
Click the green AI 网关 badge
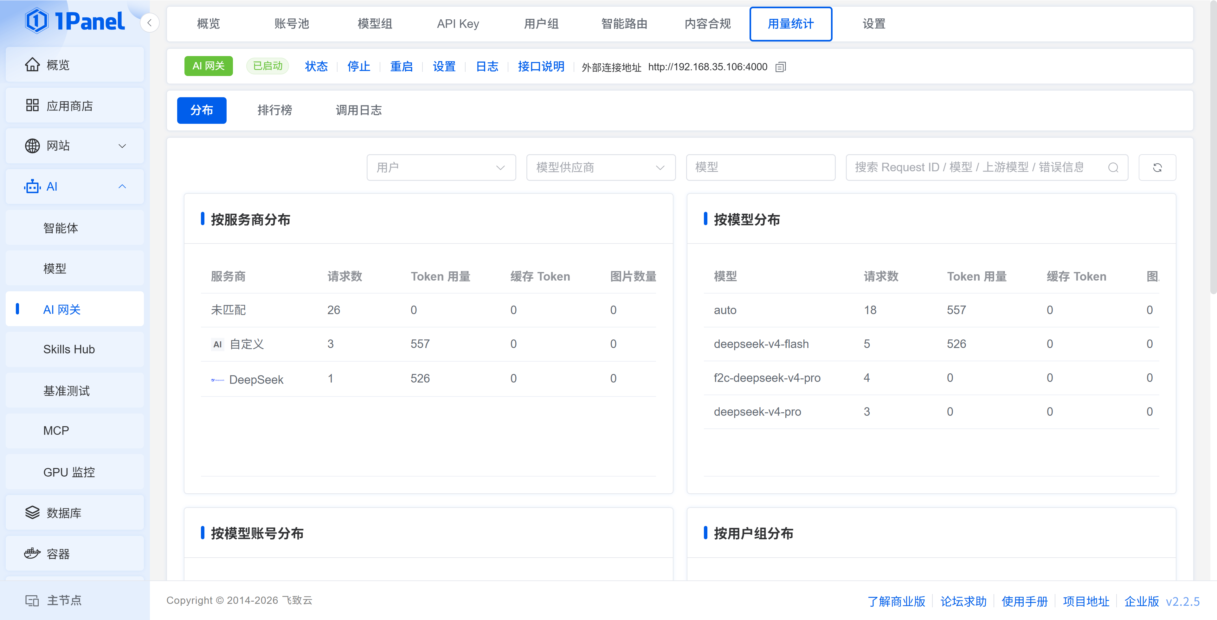click(x=208, y=66)
